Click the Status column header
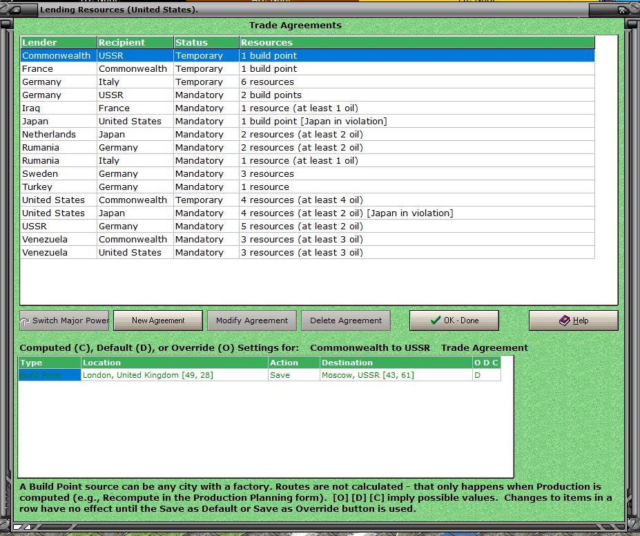640x536 pixels. click(206, 42)
